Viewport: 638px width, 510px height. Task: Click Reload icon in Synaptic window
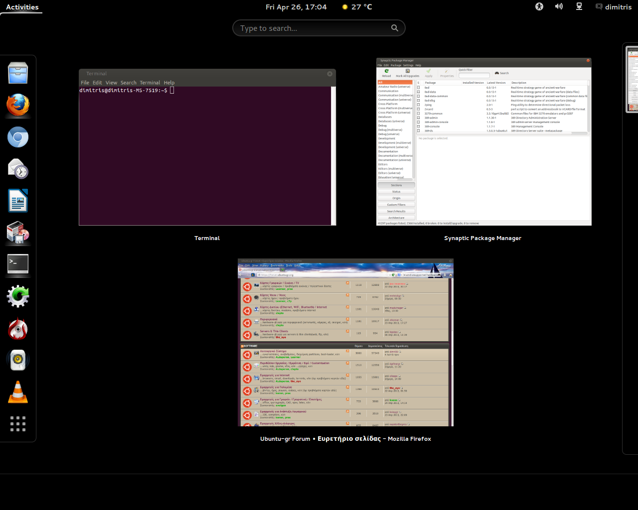click(x=386, y=73)
